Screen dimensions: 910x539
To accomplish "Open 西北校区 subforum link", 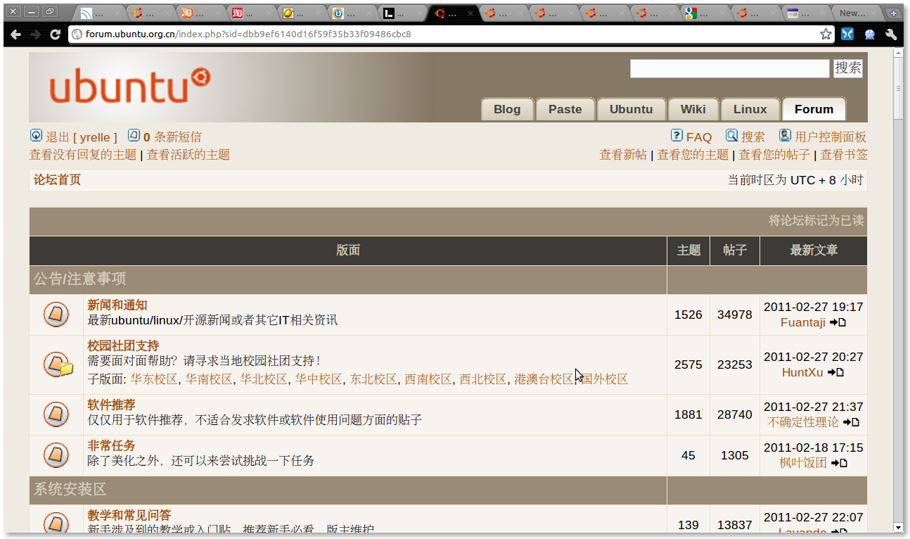I will [x=483, y=379].
